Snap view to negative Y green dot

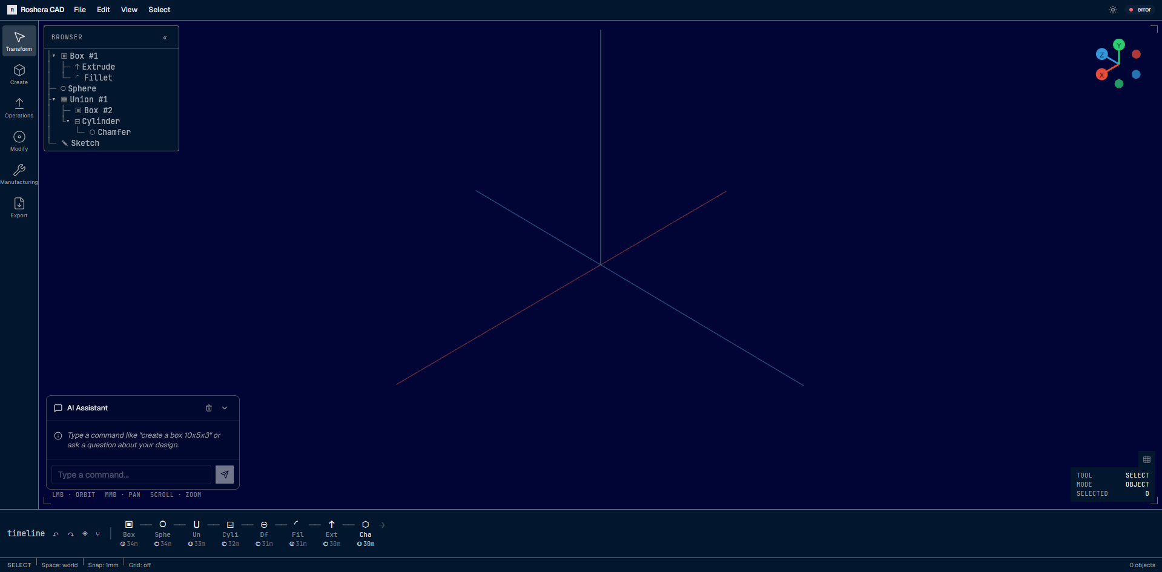(1119, 84)
